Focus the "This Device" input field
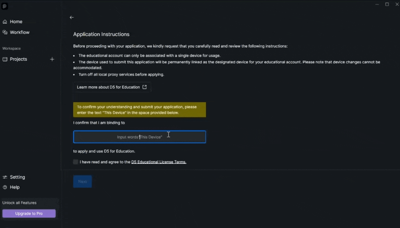This screenshot has width=400, height=228. pyautogui.click(x=139, y=137)
